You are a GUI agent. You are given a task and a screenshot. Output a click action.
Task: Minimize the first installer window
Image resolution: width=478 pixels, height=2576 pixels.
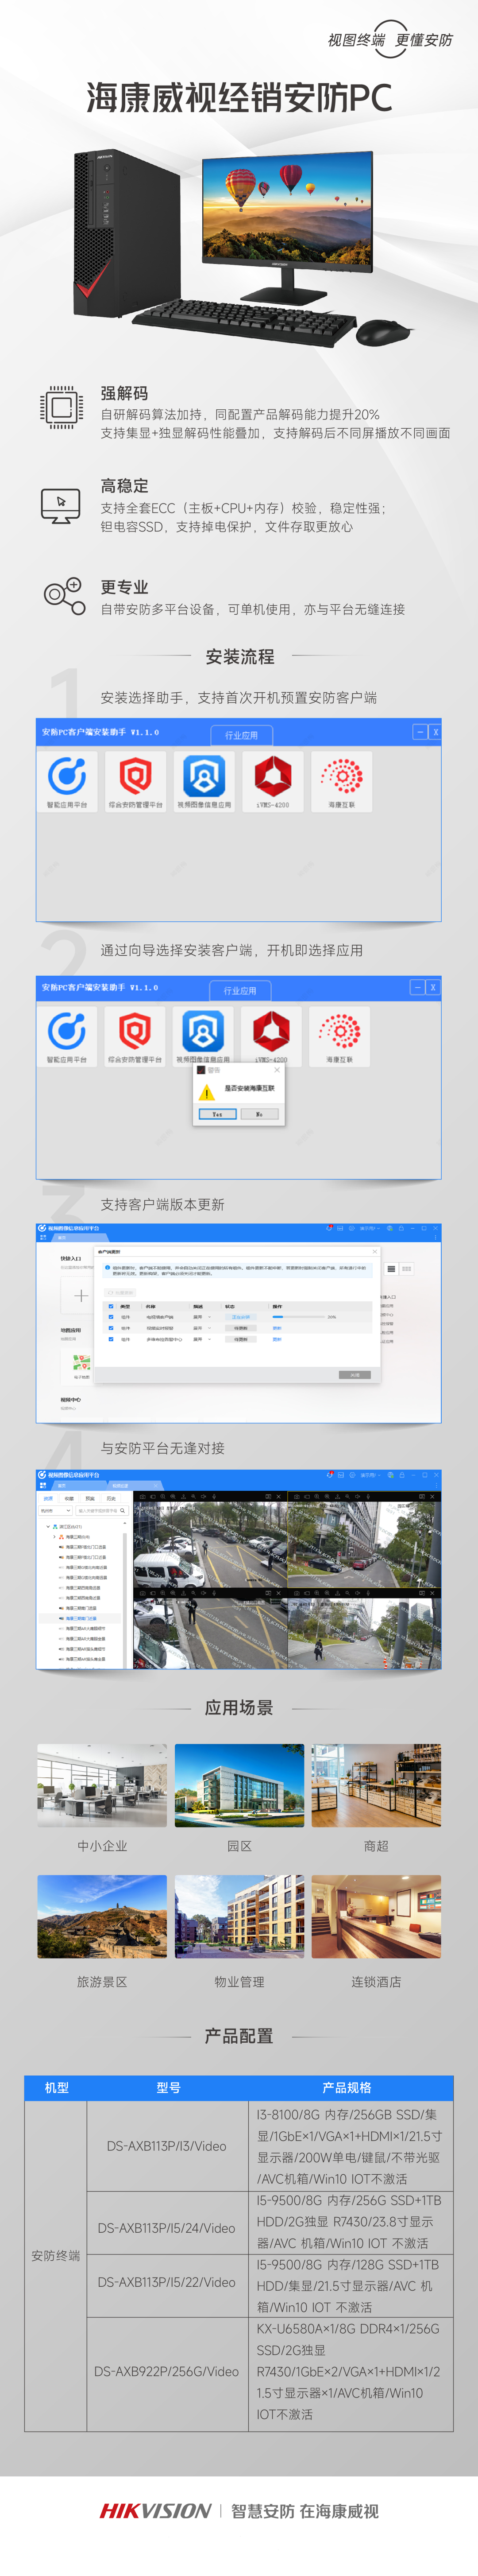click(420, 732)
